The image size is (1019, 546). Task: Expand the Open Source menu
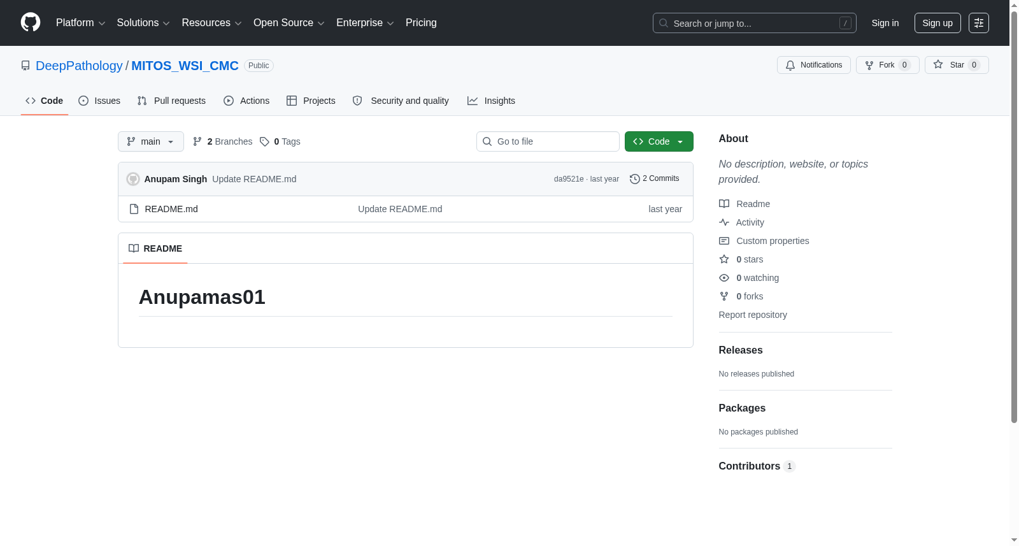[289, 23]
